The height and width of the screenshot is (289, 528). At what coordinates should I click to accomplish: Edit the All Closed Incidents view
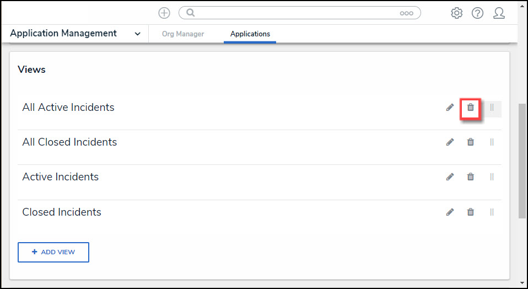pos(450,142)
